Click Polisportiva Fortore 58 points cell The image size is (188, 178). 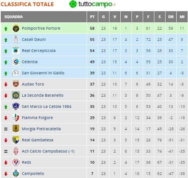[x=92, y=28]
